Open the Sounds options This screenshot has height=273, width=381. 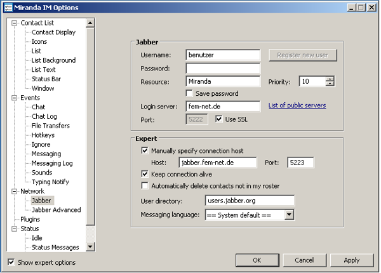click(x=42, y=173)
